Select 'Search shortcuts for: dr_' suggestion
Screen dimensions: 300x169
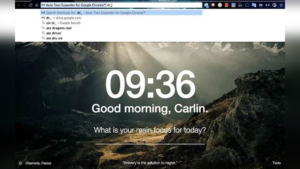(x=121, y=13)
